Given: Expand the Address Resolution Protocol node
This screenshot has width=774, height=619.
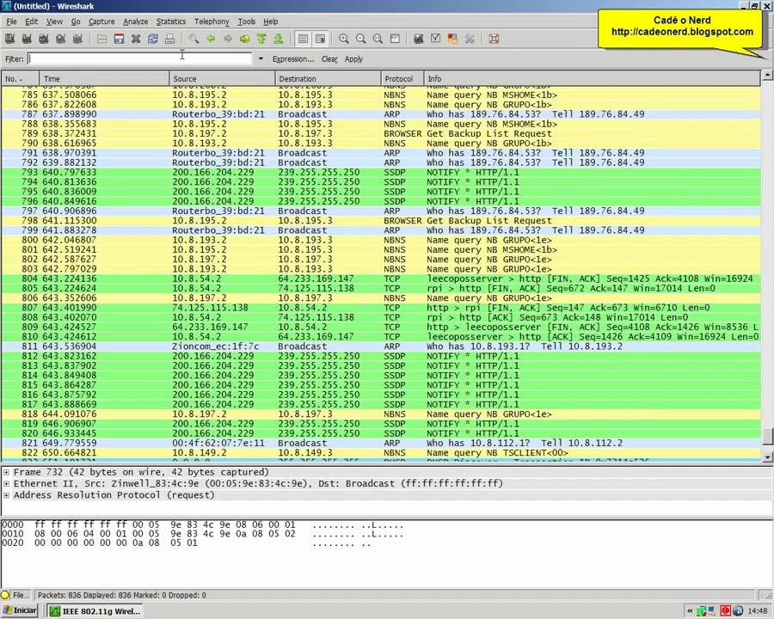Looking at the screenshot, I should pyautogui.click(x=6, y=495).
